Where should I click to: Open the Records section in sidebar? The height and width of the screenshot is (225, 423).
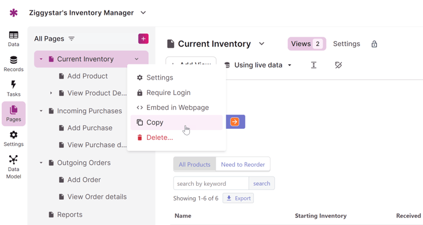coord(14,64)
